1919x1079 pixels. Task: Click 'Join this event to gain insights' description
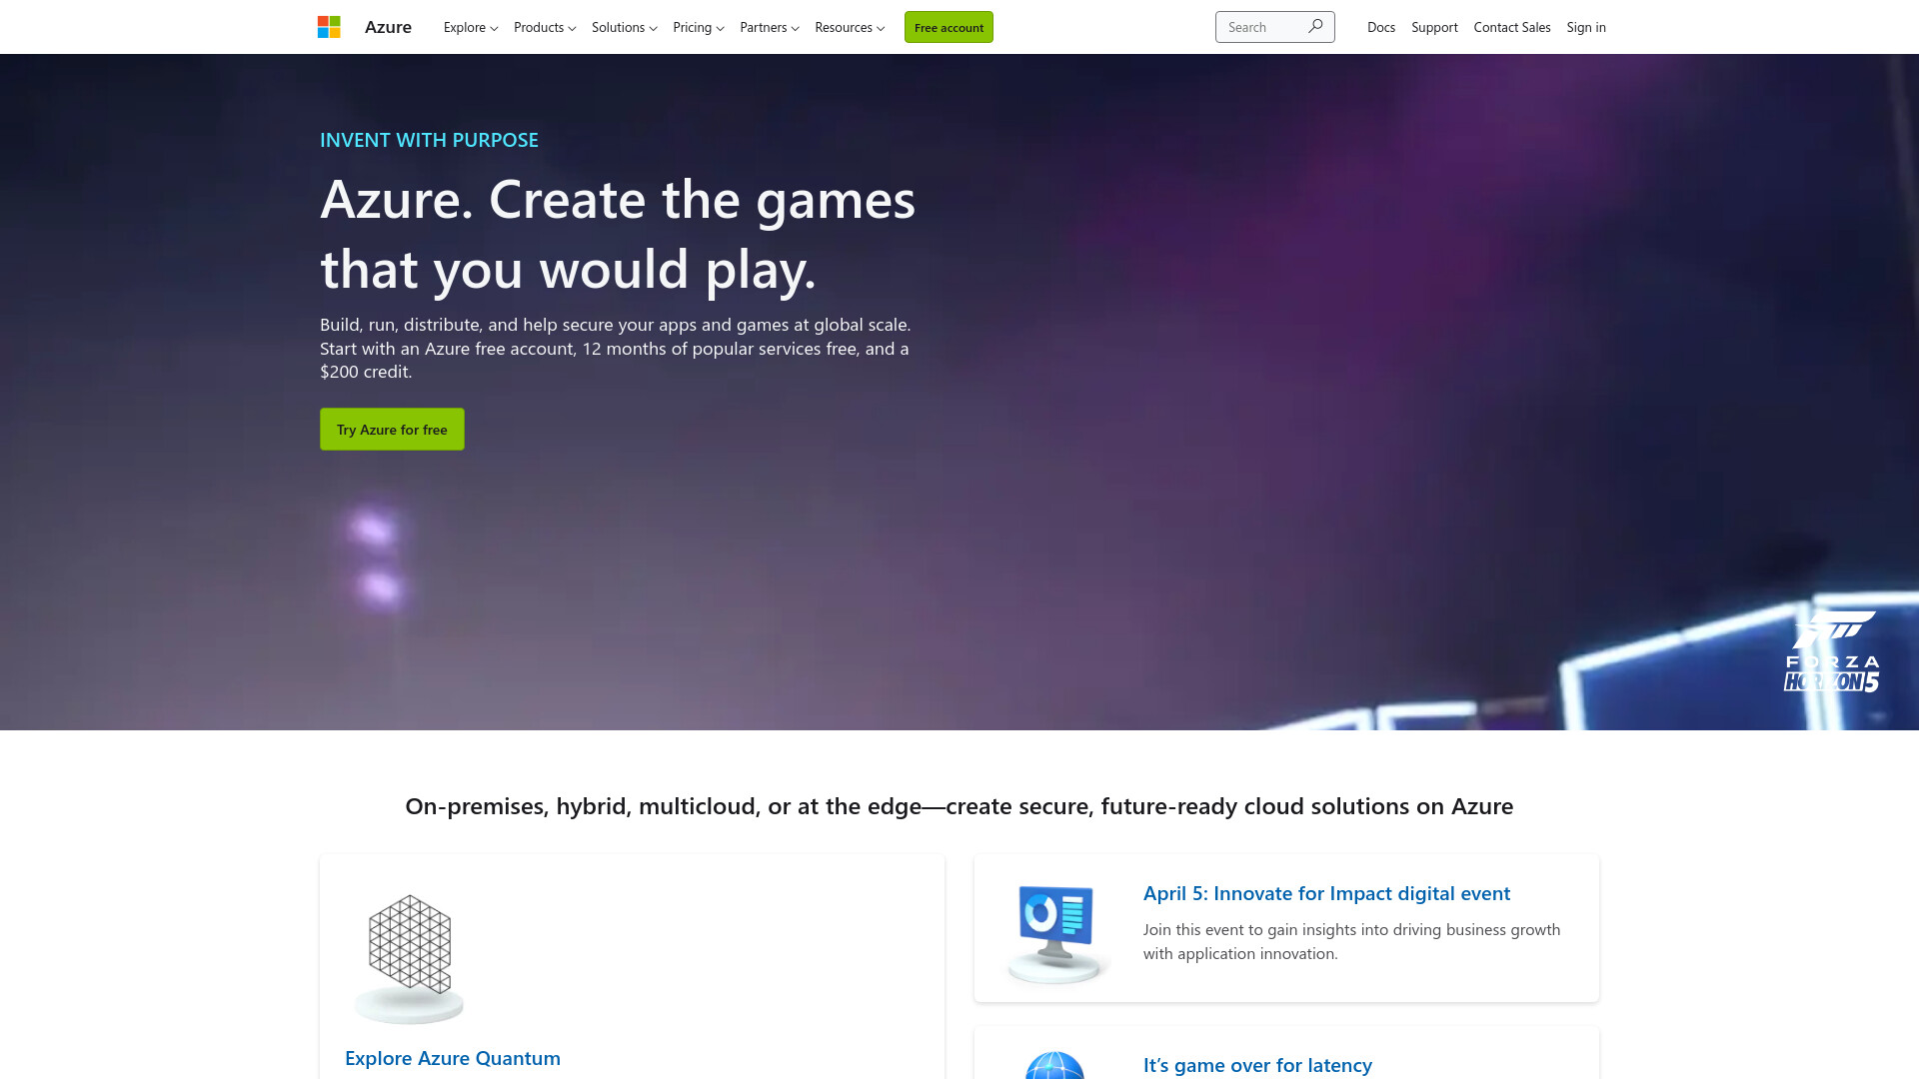coord(1351,941)
